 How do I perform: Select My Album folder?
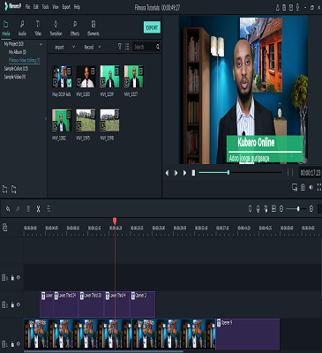tap(18, 52)
